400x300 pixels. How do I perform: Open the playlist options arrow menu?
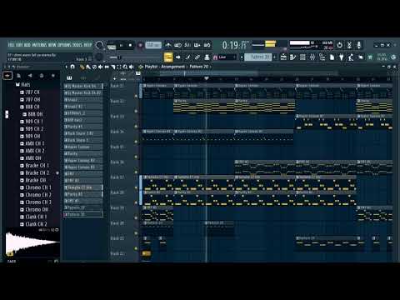(66, 67)
